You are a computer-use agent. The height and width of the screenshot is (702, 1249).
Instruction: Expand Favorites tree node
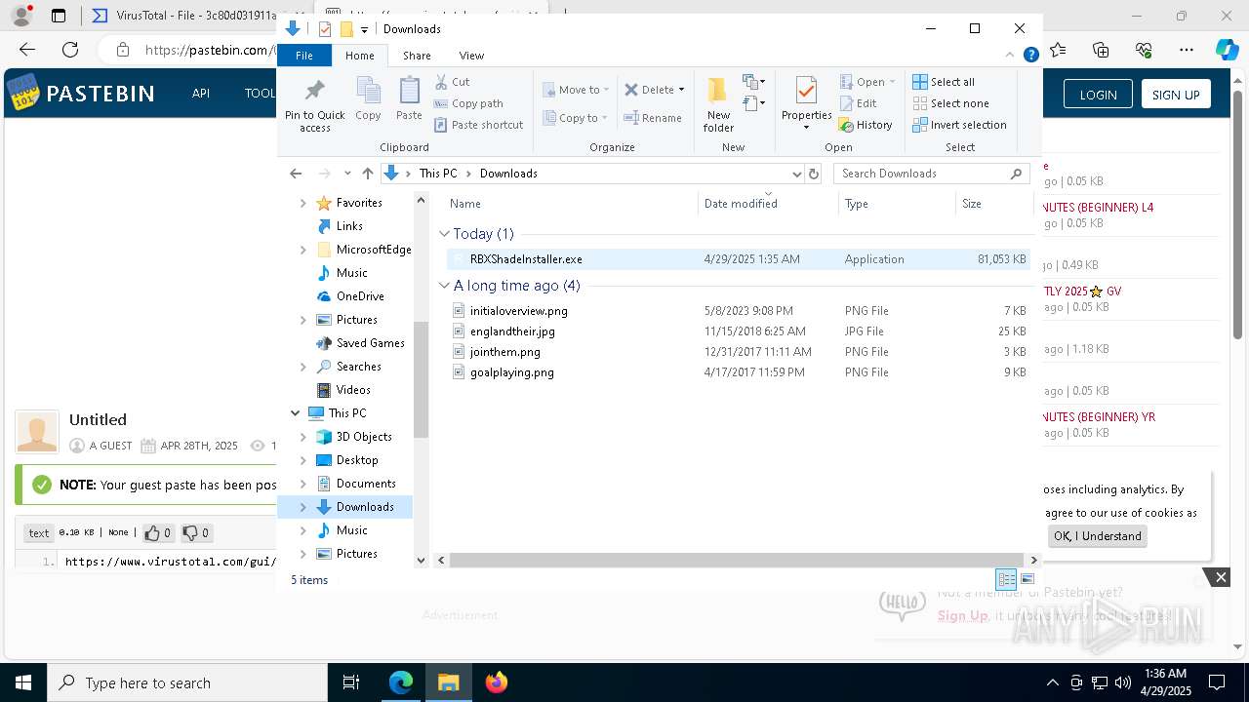tap(302, 203)
